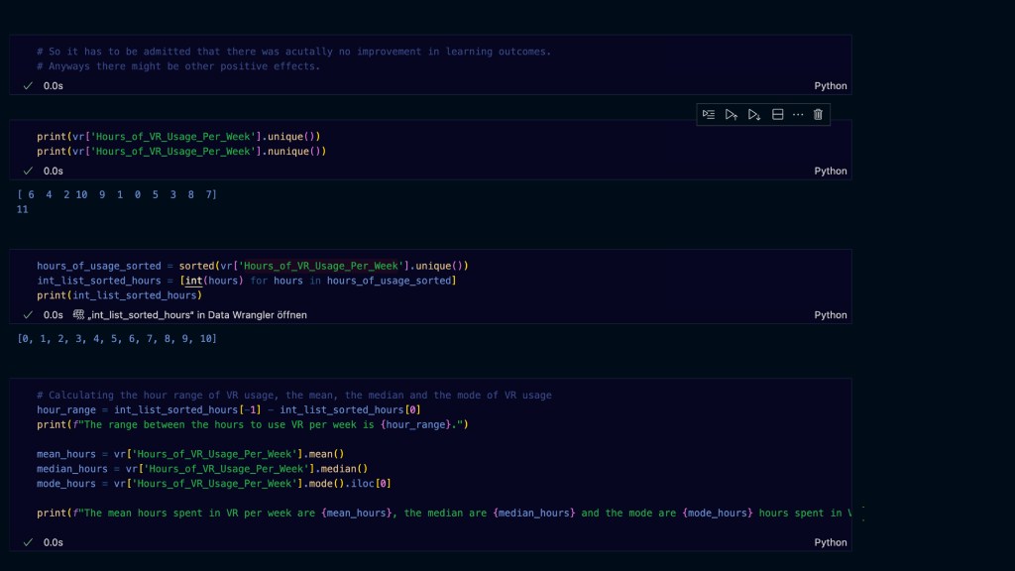Execute cells above using toolbar icon
This screenshot has height=571, width=1015.
click(x=732, y=115)
